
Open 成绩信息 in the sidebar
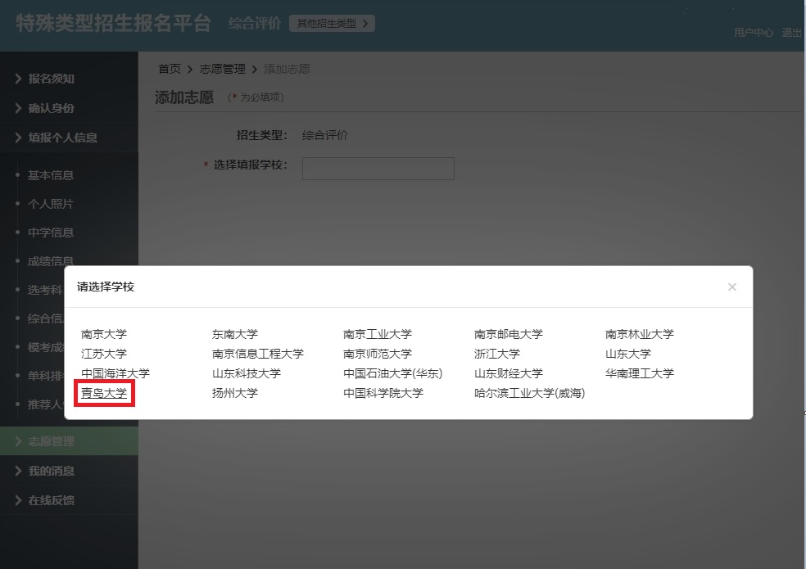tap(51, 261)
